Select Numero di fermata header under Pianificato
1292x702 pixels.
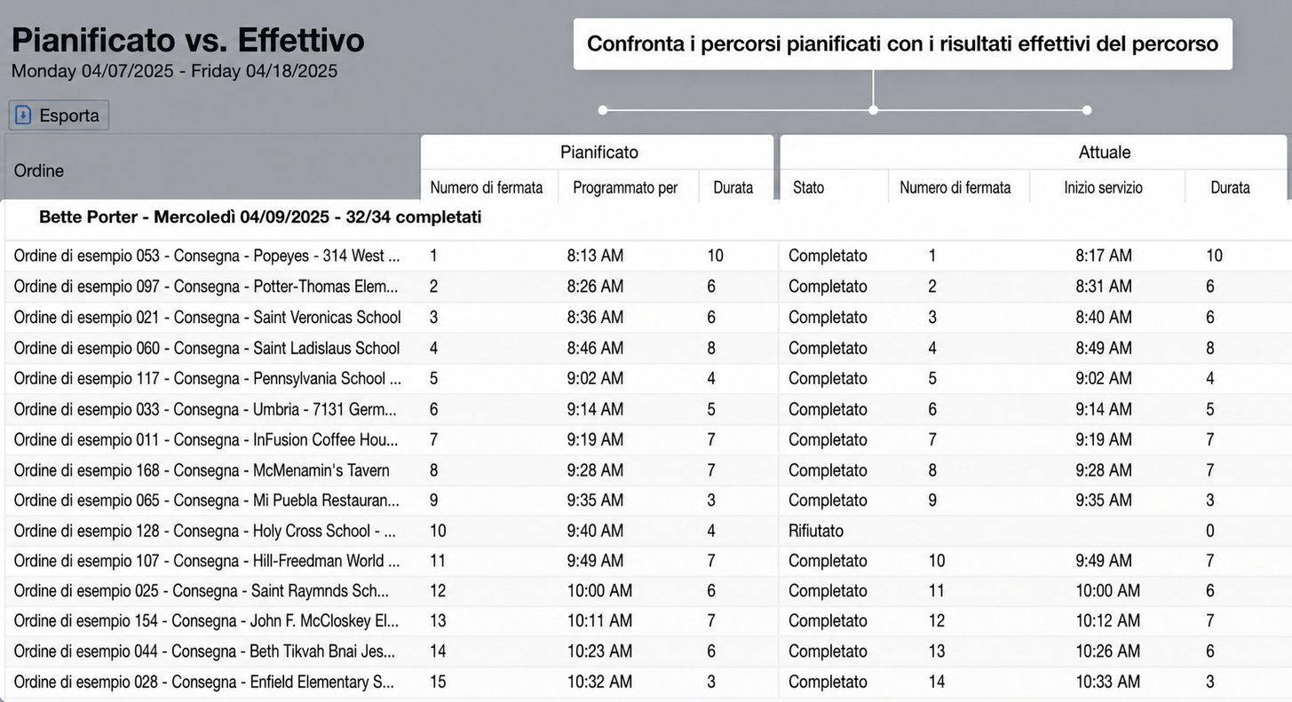pos(487,187)
